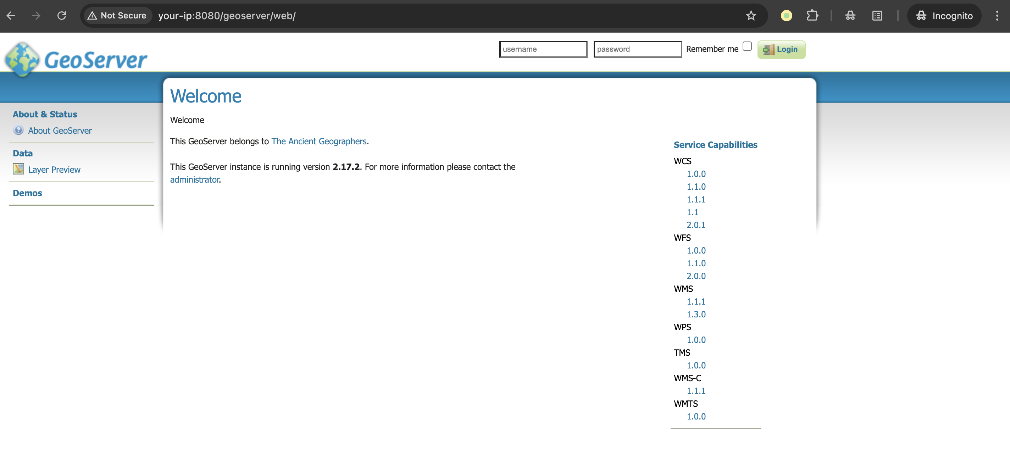Click the Layer Preview map icon
The height and width of the screenshot is (461, 1010).
pos(18,169)
